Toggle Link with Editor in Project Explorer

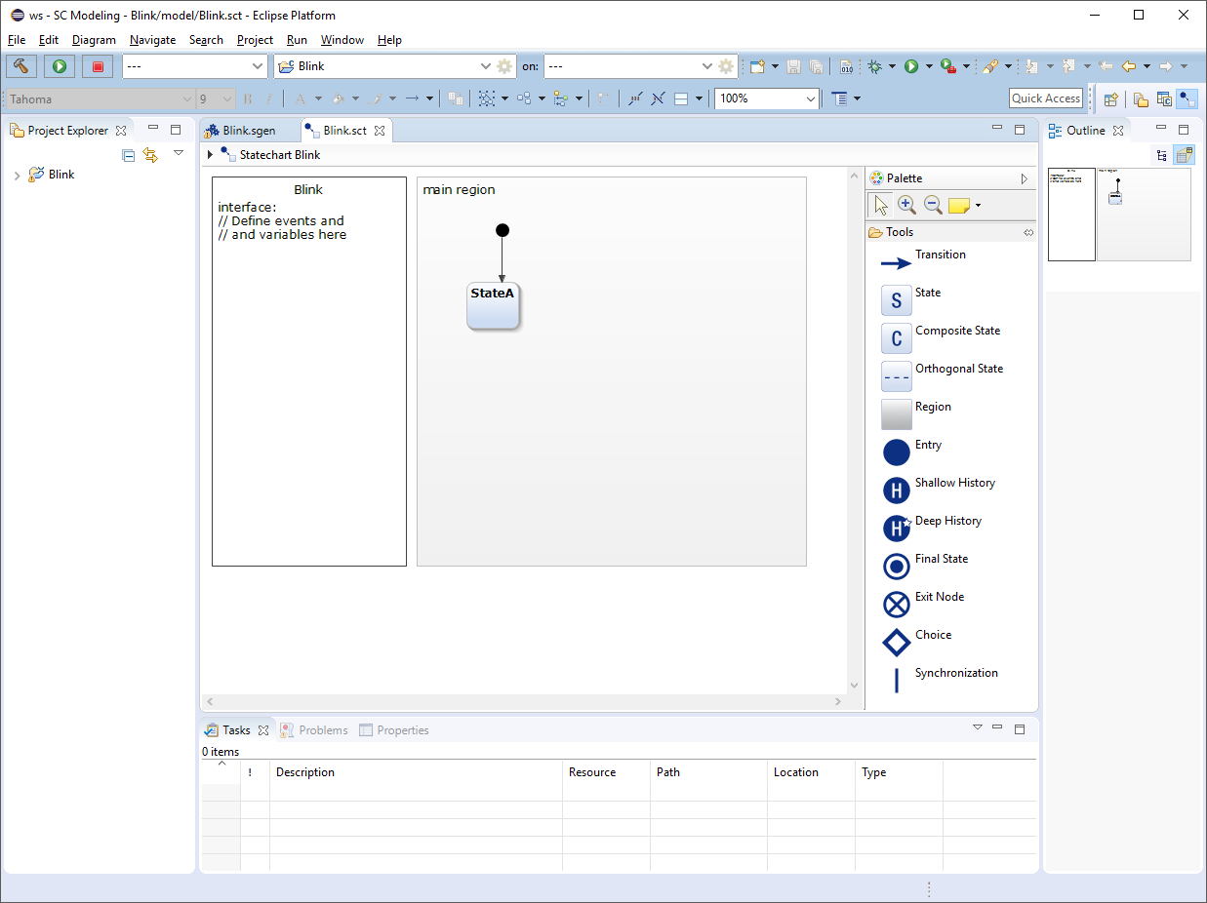click(x=150, y=155)
